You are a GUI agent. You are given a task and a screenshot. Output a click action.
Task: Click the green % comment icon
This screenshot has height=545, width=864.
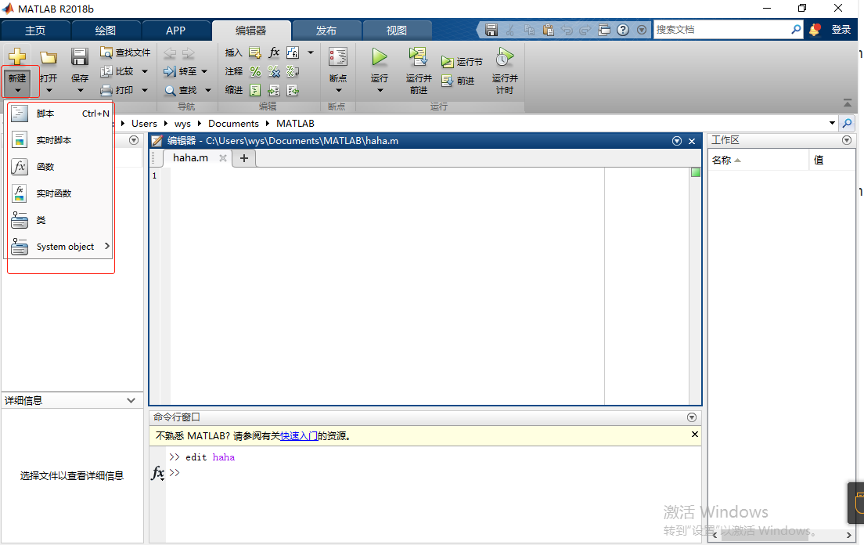255,71
